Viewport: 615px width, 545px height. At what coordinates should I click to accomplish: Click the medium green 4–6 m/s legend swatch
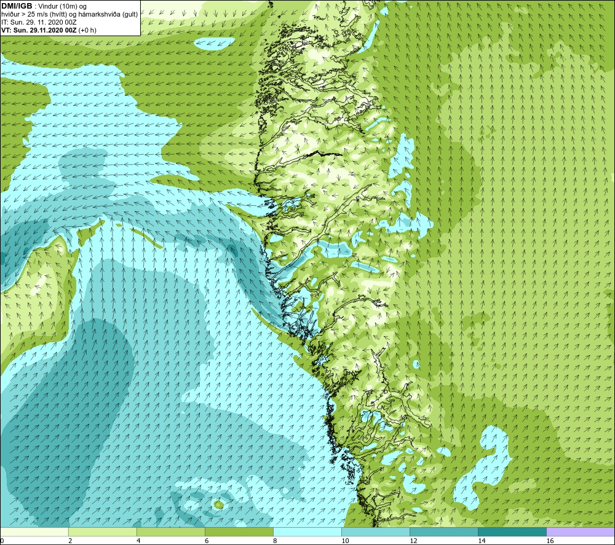pos(170,531)
